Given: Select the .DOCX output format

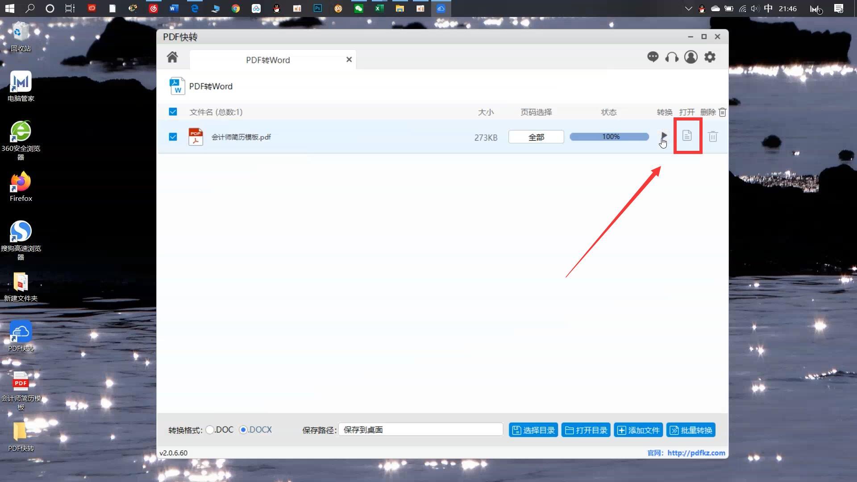Looking at the screenshot, I should tap(243, 430).
